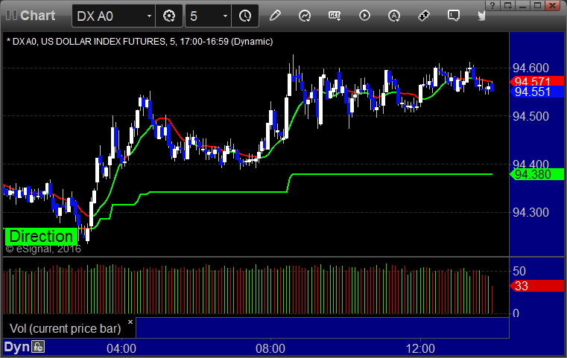Image resolution: width=567 pixels, height=358 pixels.
Task: Click the green Direction label
Action: (x=41, y=236)
